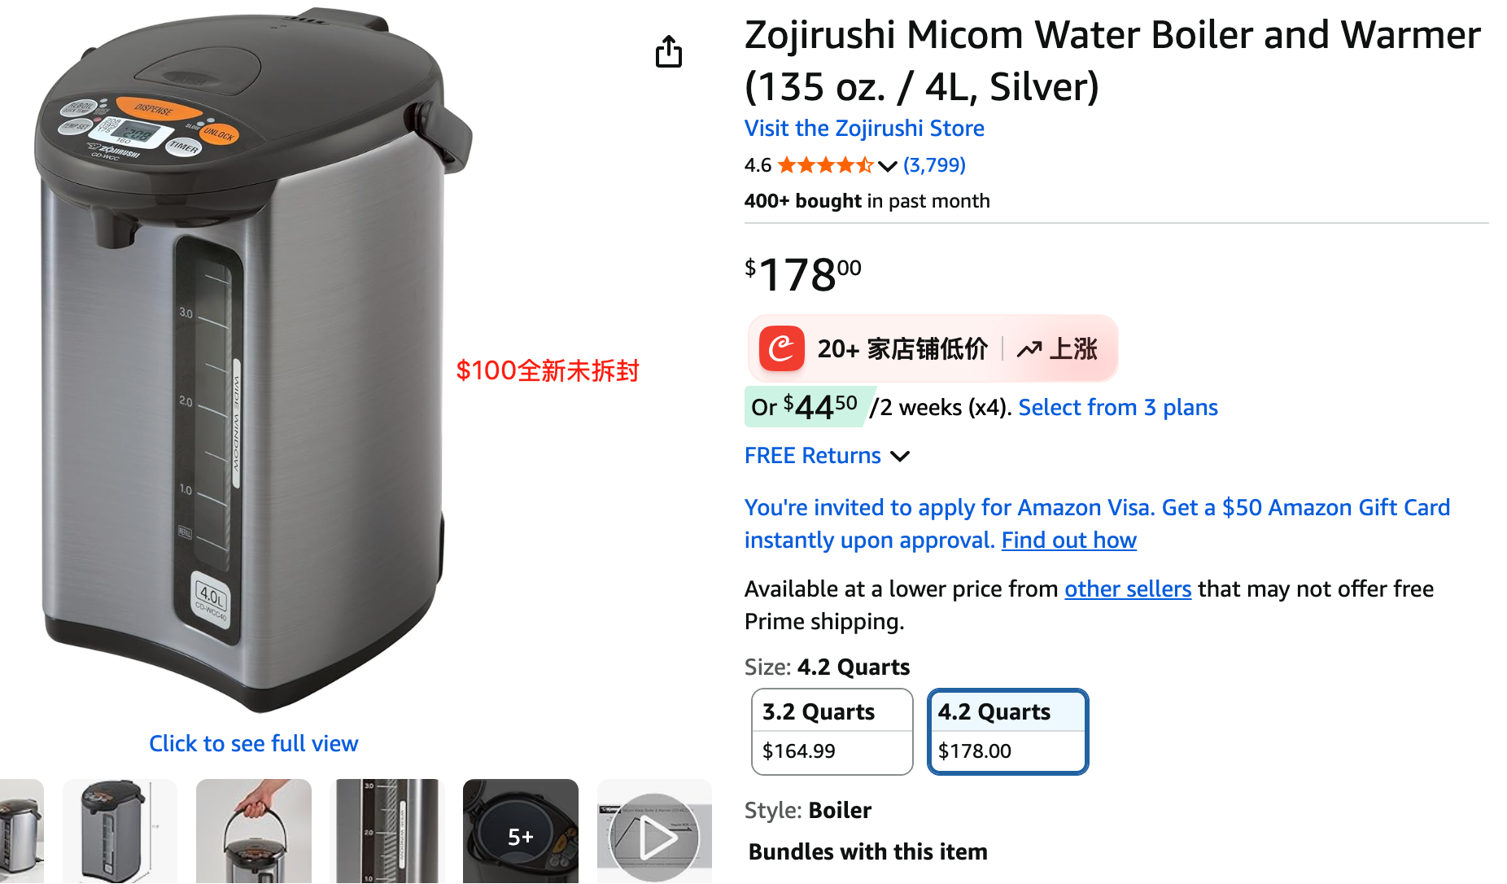This screenshot has width=1507, height=884.
Task: Open the 5+ more images thumbnail
Action: [x=520, y=834]
